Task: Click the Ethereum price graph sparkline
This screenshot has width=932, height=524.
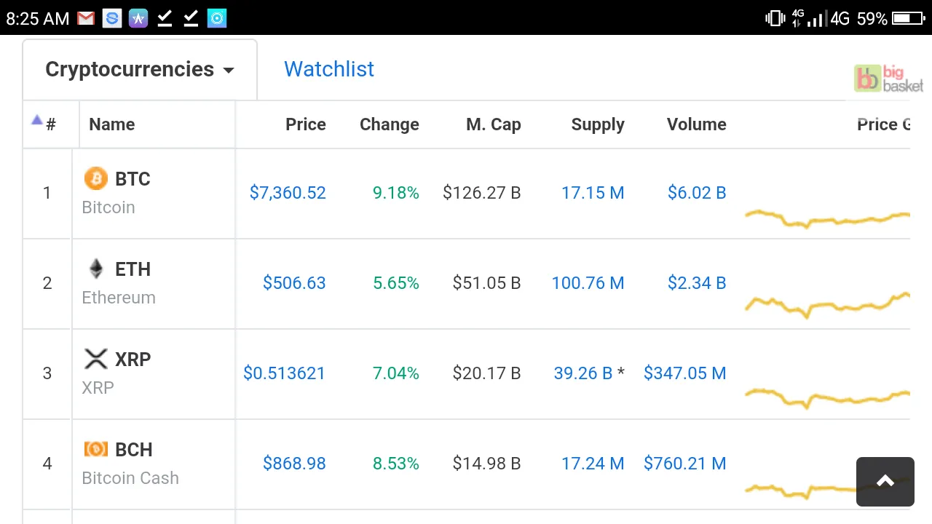Action: point(827,305)
